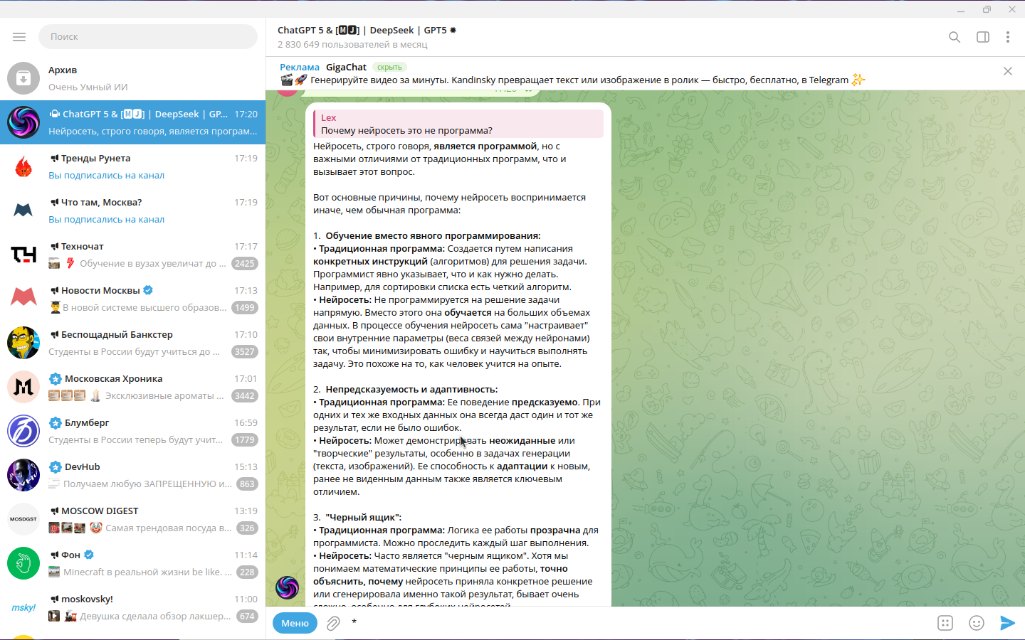
Task: Open the Техночат channel
Action: pos(132,255)
